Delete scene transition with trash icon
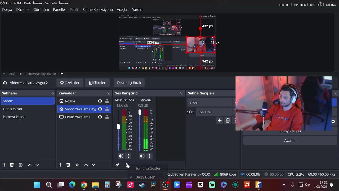This screenshot has width=339, height=191. coord(228,120)
